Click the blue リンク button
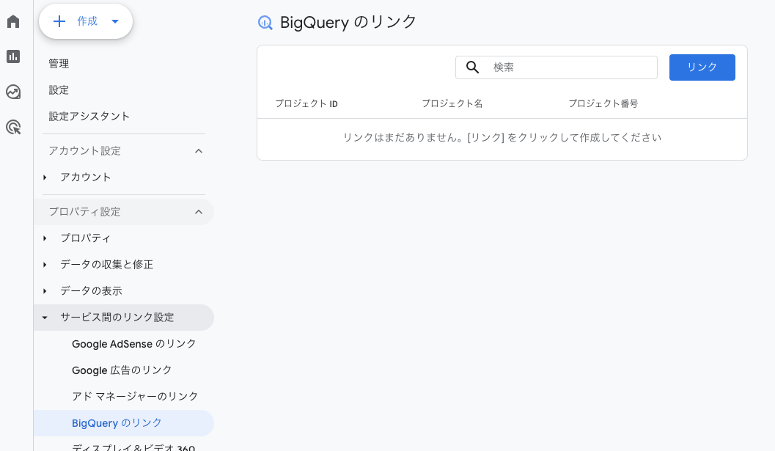 point(702,67)
